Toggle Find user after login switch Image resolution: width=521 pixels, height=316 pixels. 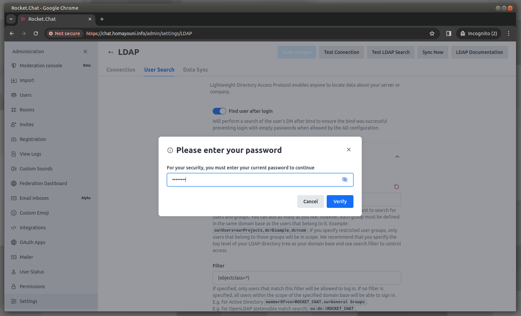click(219, 111)
